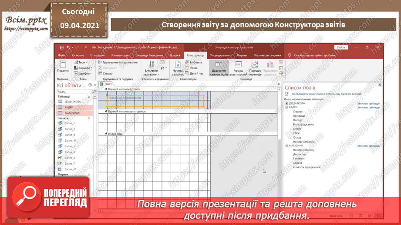Switch to the Формат tab

tap(242, 55)
